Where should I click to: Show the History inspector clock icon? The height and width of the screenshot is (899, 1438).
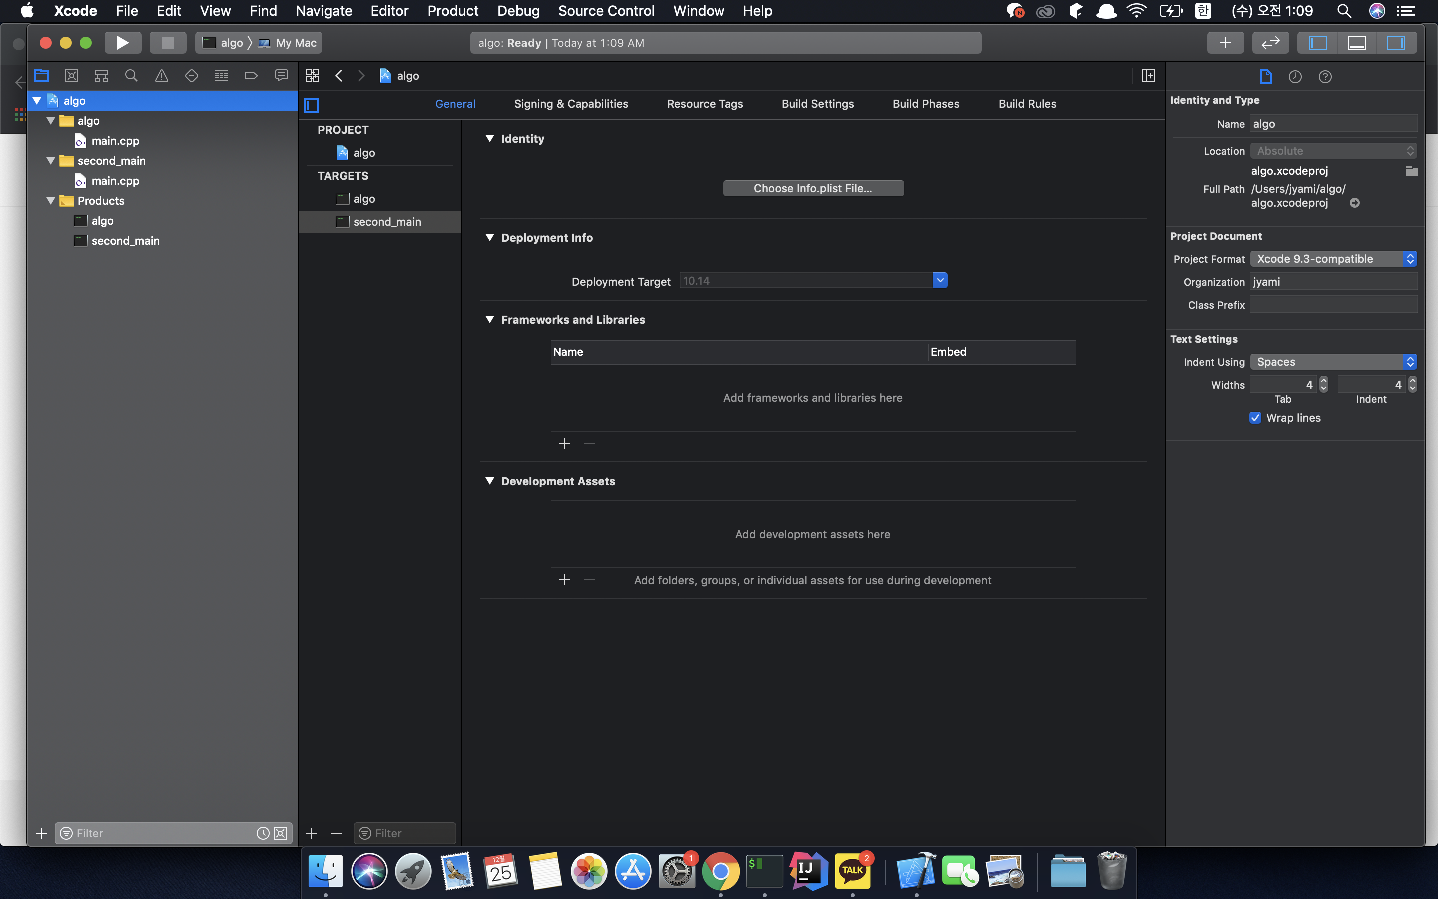pyautogui.click(x=1295, y=77)
